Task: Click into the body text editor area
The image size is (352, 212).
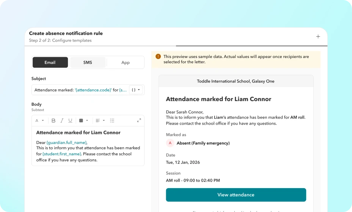Action: [88, 146]
